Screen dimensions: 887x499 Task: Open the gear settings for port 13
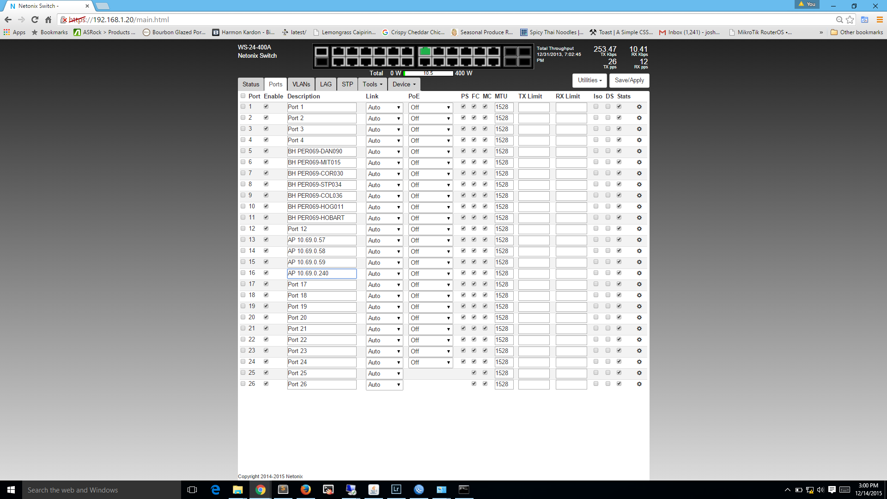[x=639, y=240]
